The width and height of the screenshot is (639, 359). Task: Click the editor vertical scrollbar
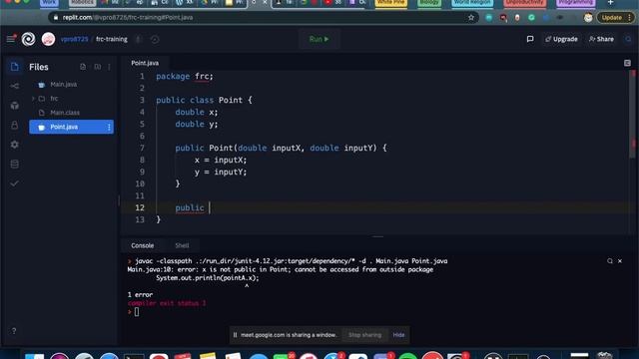pyautogui.click(x=633, y=114)
